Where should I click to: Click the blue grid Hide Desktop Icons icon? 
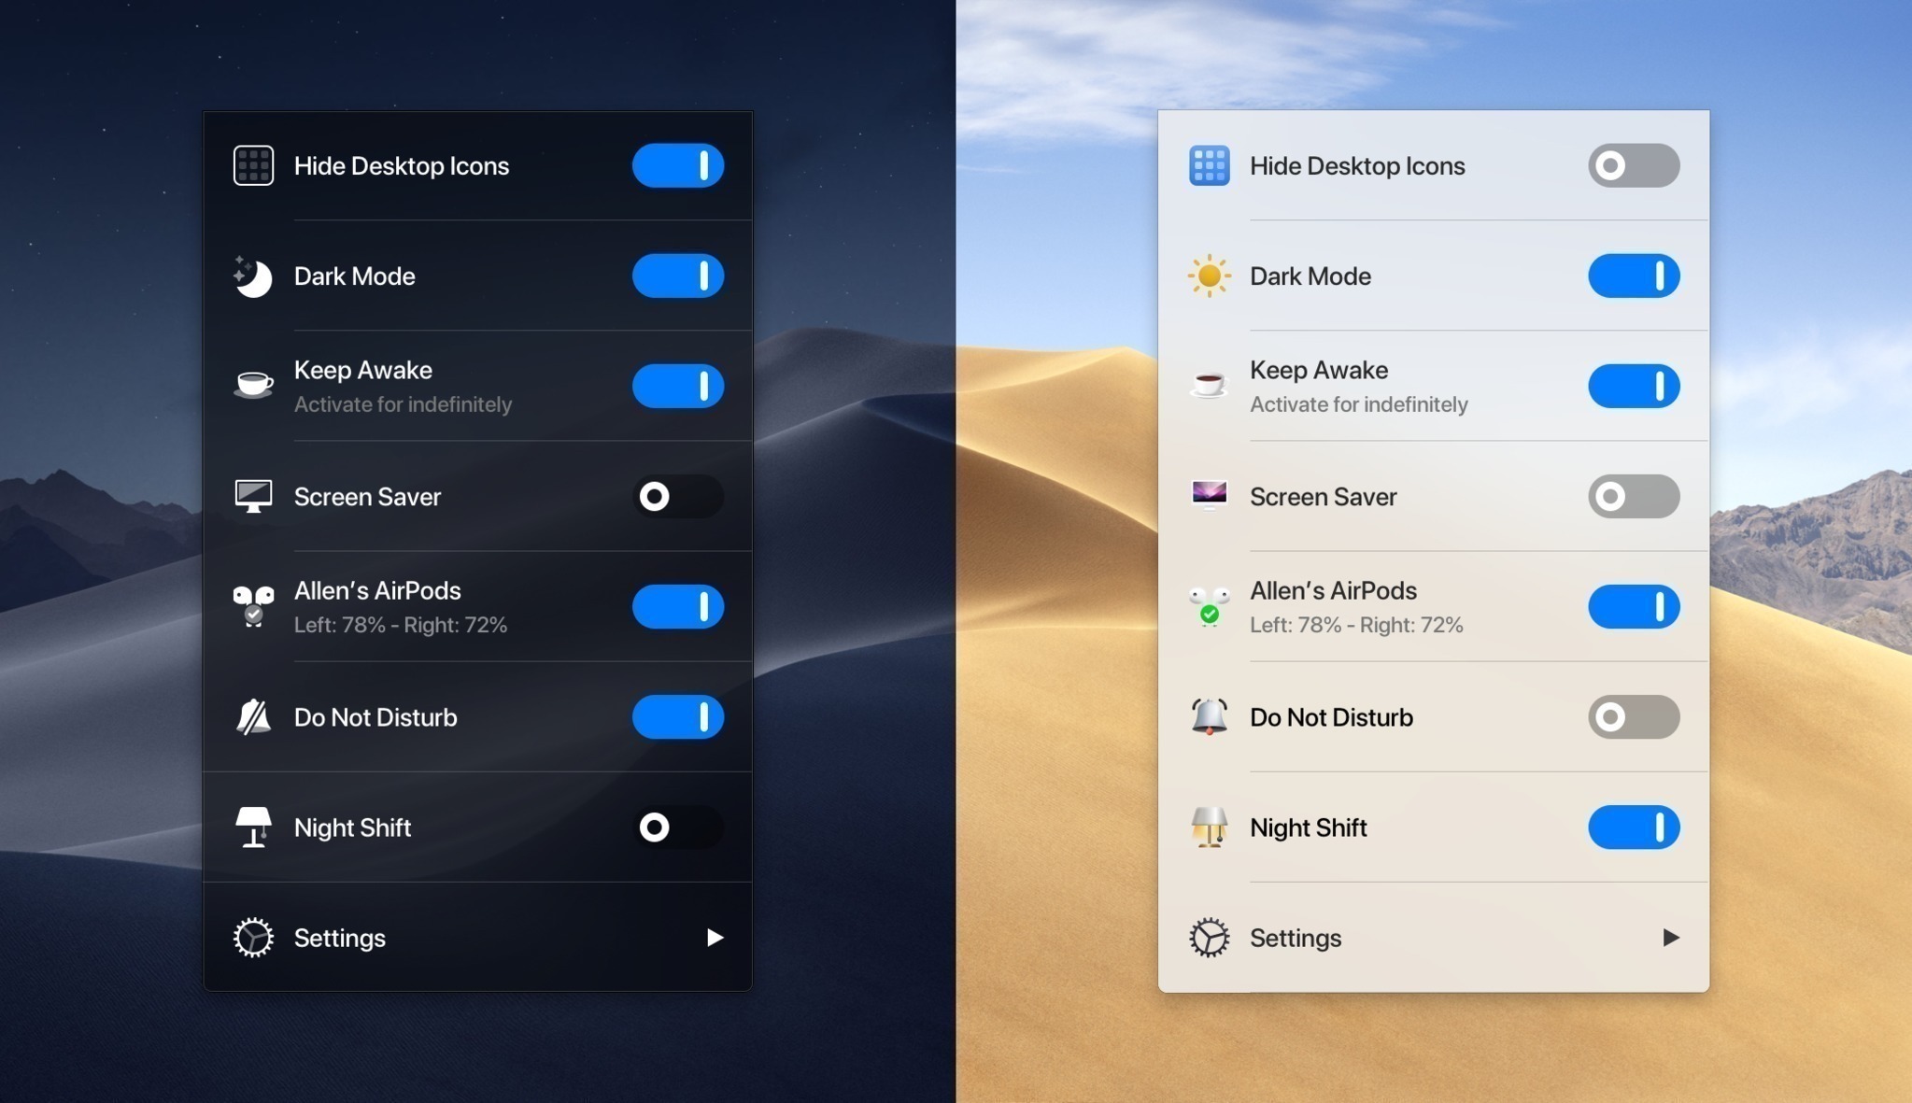tap(1209, 166)
